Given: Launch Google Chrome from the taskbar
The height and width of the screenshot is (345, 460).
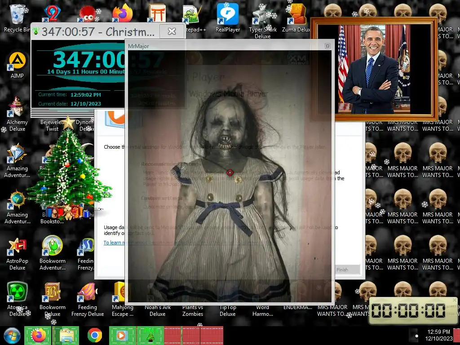Looking at the screenshot, I should (94, 336).
